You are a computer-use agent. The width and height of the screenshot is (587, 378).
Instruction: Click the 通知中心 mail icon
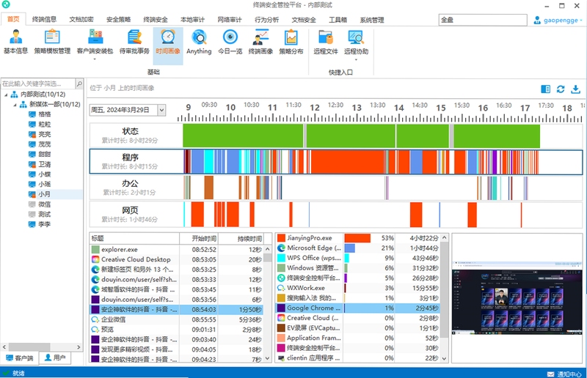click(x=551, y=374)
